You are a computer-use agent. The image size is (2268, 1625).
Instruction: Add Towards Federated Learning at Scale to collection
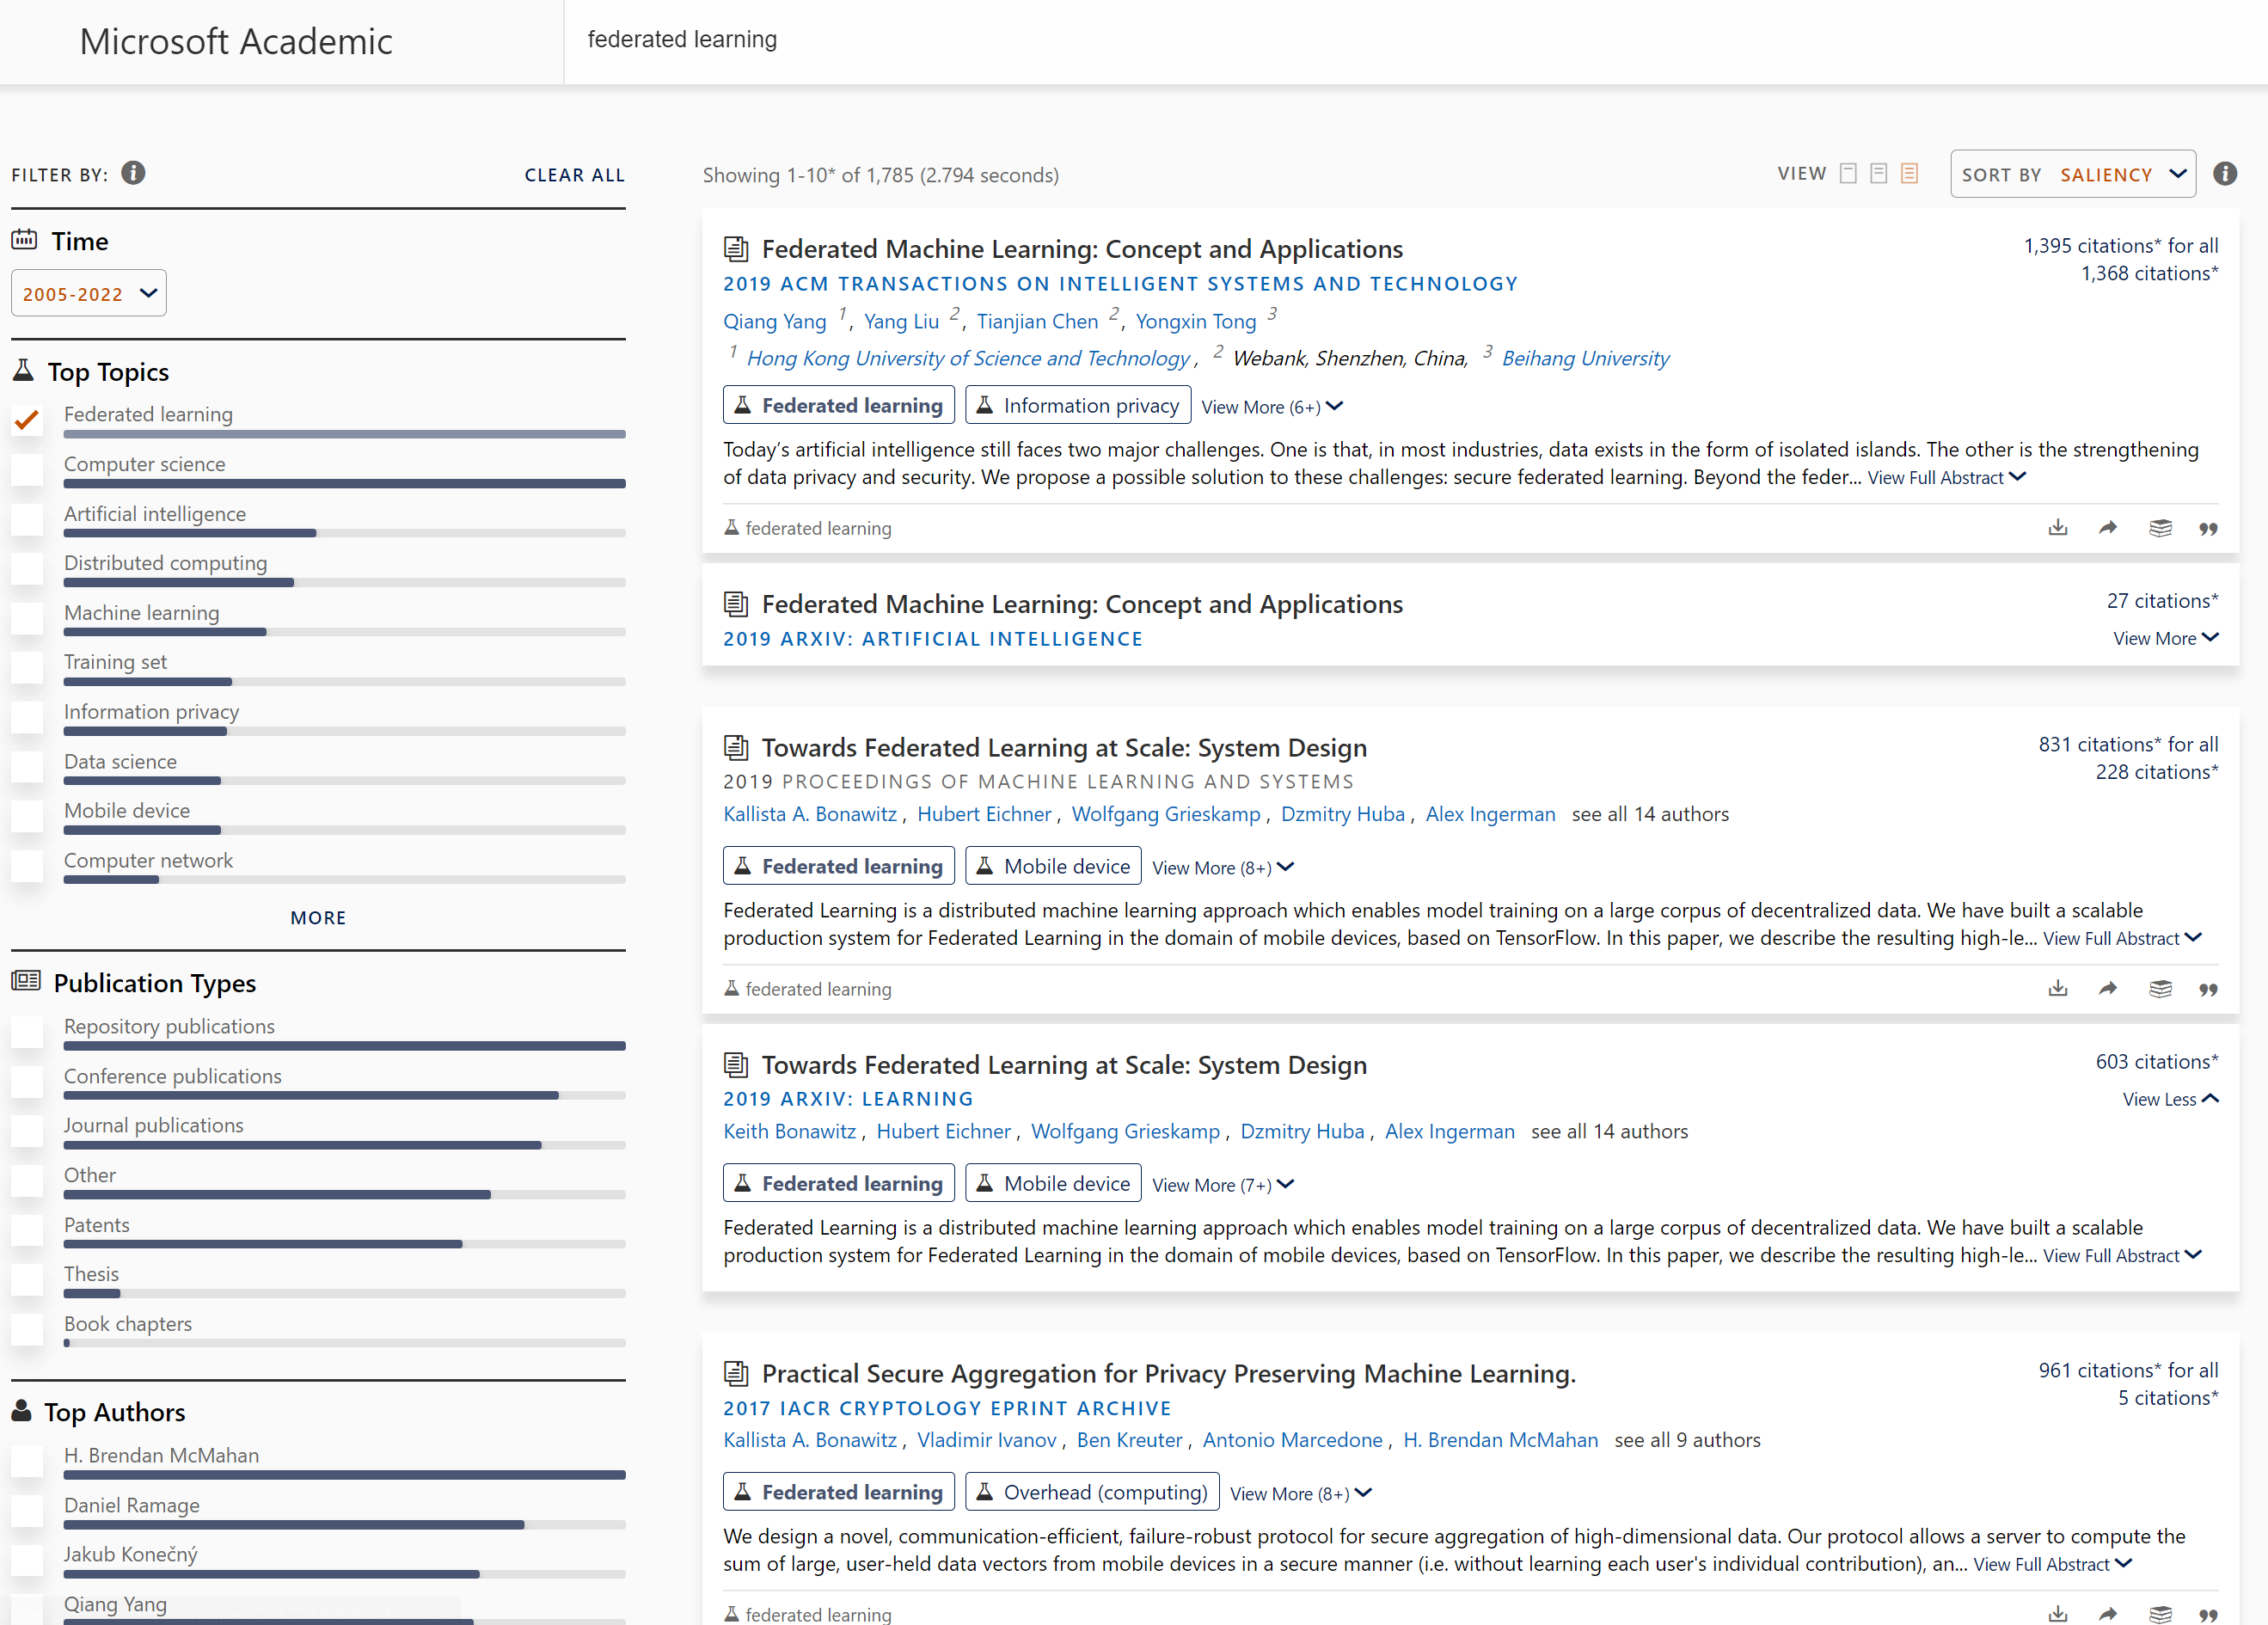tap(2160, 989)
